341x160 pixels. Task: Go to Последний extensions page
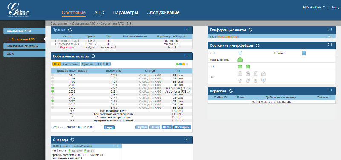182,127
